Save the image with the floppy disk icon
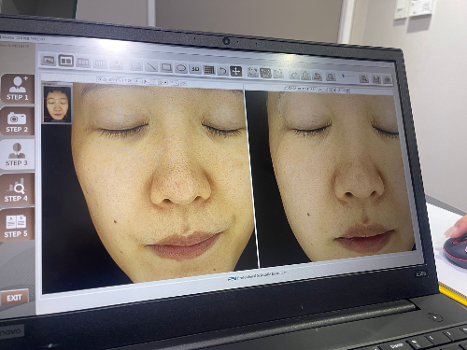The image size is (467, 350). click(376, 79)
